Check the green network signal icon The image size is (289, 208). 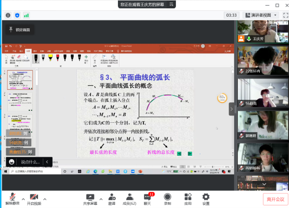coord(26,15)
